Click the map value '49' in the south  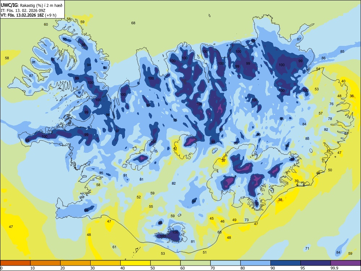point(234,220)
